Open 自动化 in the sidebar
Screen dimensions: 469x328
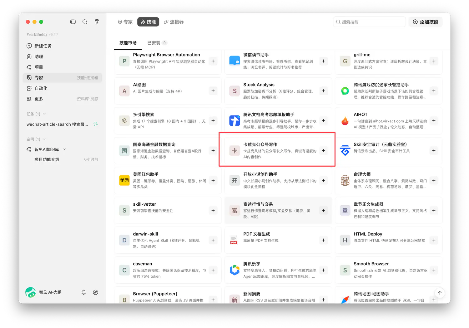click(63, 88)
